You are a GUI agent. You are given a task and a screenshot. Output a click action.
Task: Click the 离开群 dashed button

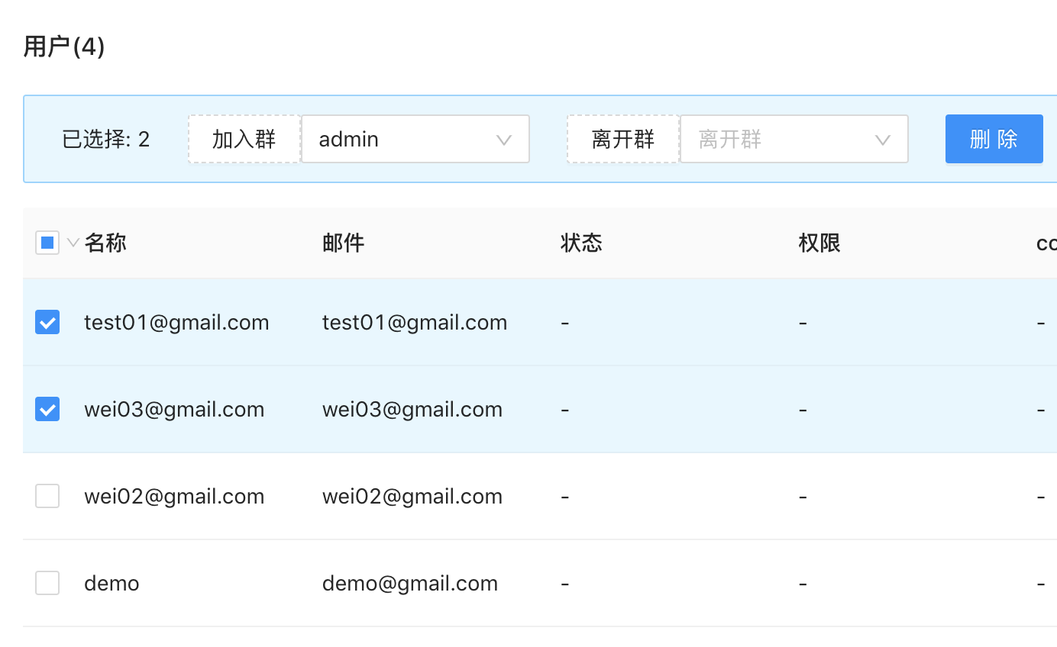click(623, 139)
